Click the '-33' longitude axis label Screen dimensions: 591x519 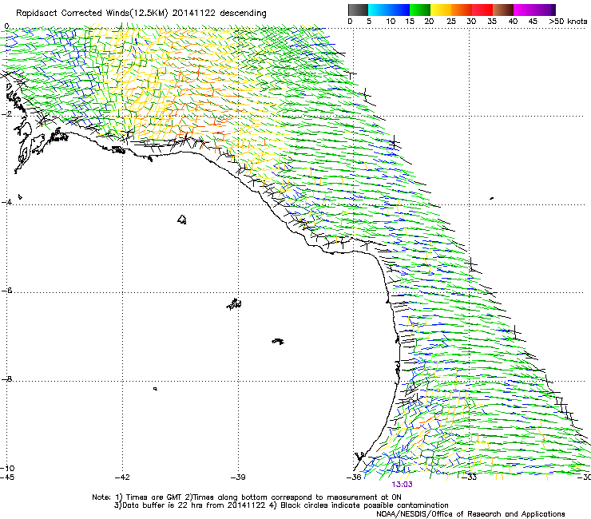tap(470, 477)
